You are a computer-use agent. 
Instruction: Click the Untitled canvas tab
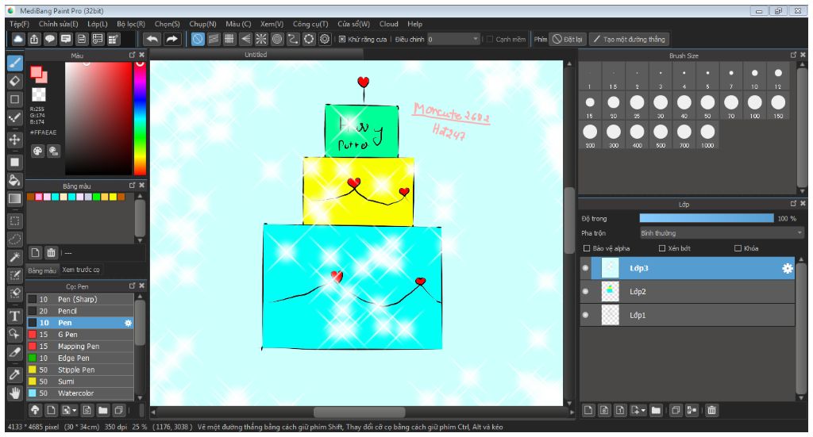point(256,55)
